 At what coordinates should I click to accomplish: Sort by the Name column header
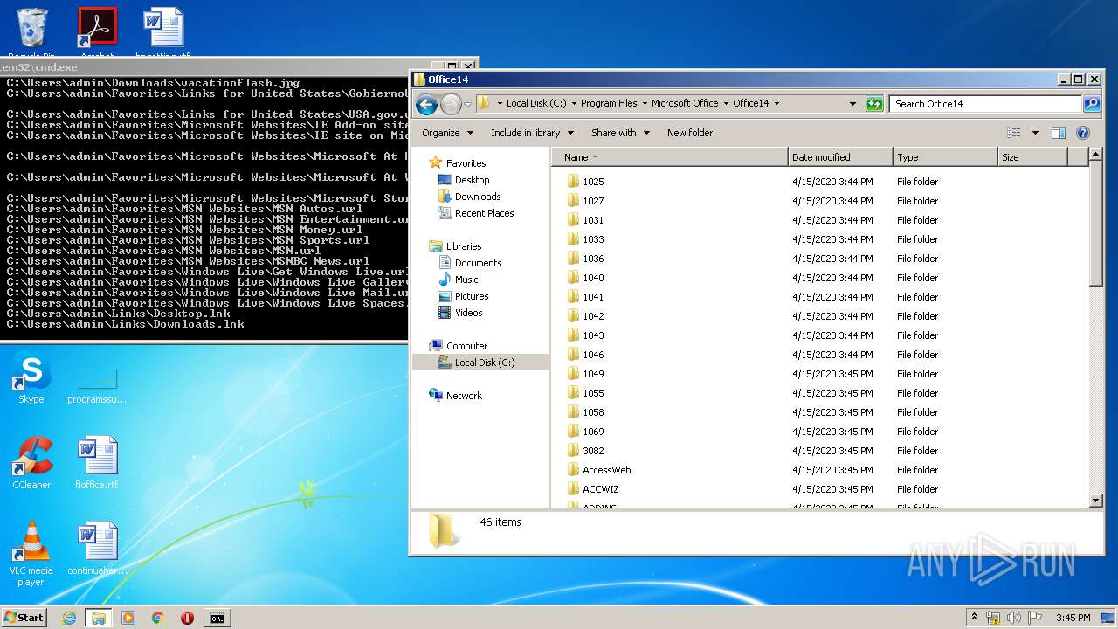[669, 157]
